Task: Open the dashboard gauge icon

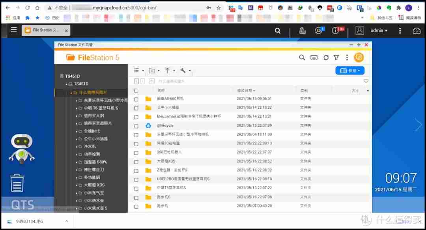Action: pyautogui.click(x=416, y=31)
